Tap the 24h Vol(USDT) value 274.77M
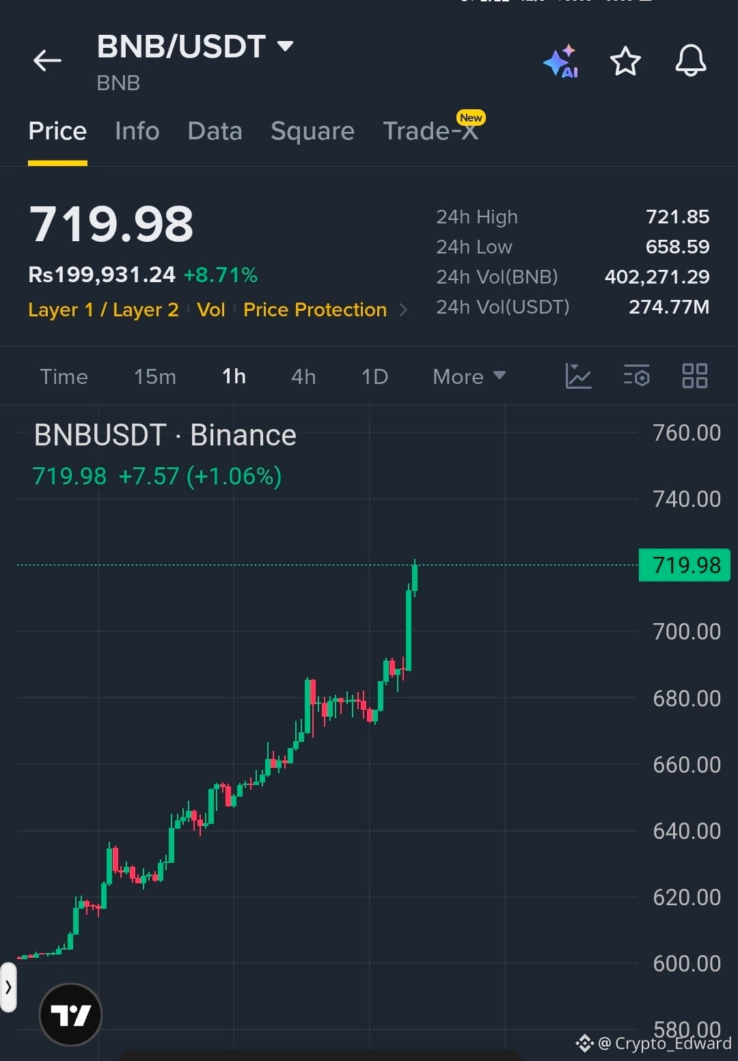The width and height of the screenshot is (738, 1061). pos(669,307)
